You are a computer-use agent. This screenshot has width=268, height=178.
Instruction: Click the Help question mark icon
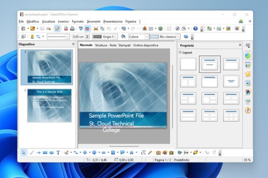[x=196, y=28]
